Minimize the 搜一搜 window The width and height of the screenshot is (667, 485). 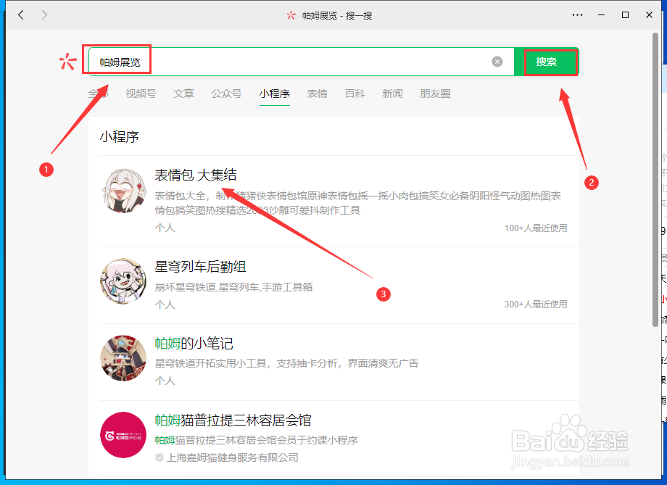[x=602, y=15]
